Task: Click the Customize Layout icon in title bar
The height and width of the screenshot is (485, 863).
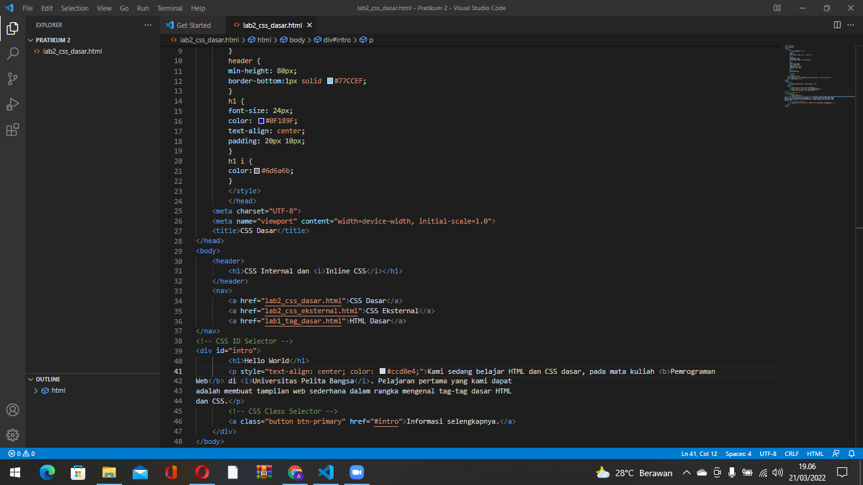Action: [777, 8]
